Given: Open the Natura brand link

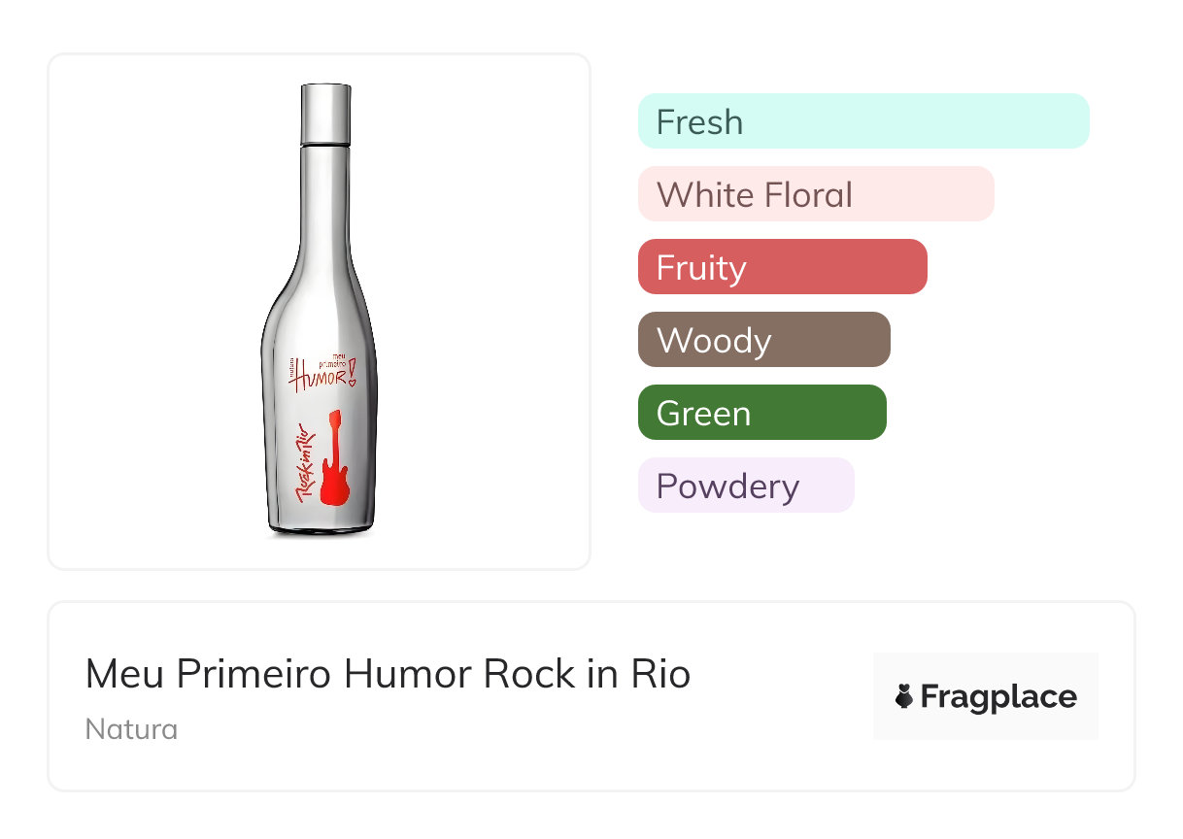Looking at the screenshot, I should pos(131,729).
